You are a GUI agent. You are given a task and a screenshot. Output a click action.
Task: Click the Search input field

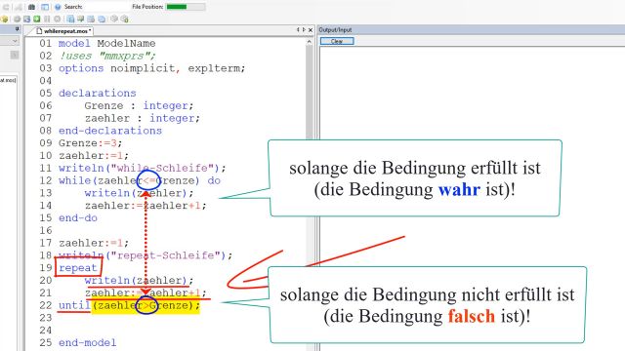click(105, 7)
